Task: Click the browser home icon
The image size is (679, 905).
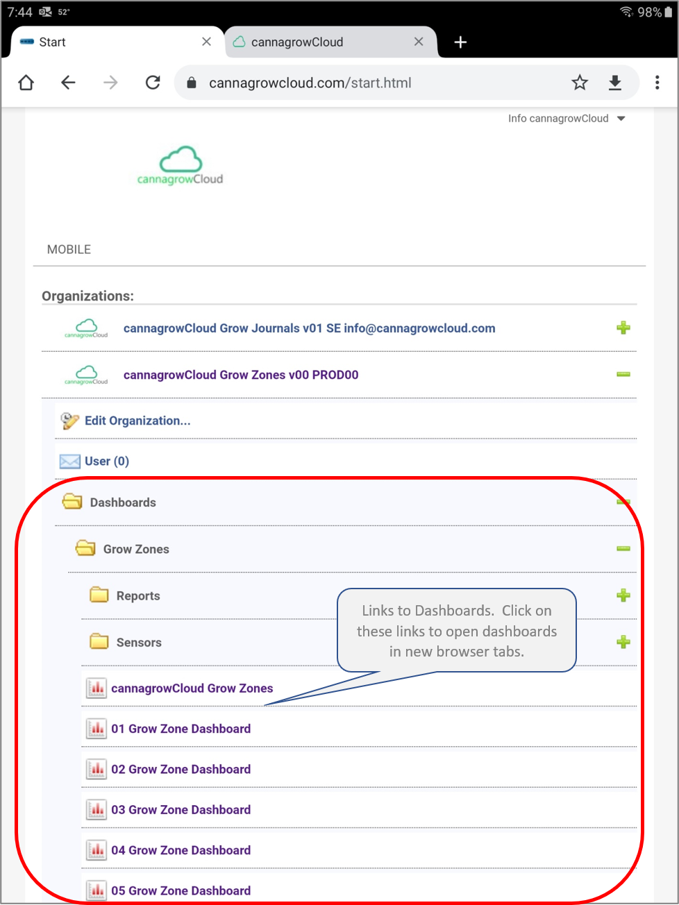Action: click(x=26, y=83)
